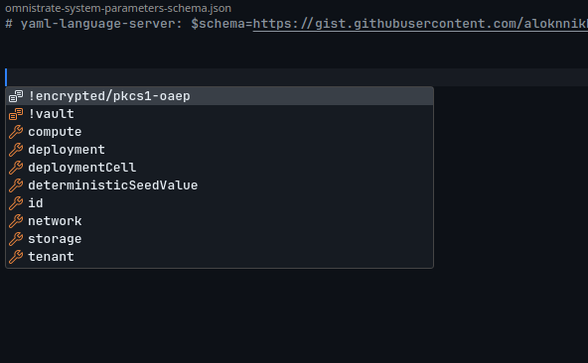Screen dimensions: 588x363
Task: Open the gist.githubusercontent.com schema link
Action: tap(420, 24)
